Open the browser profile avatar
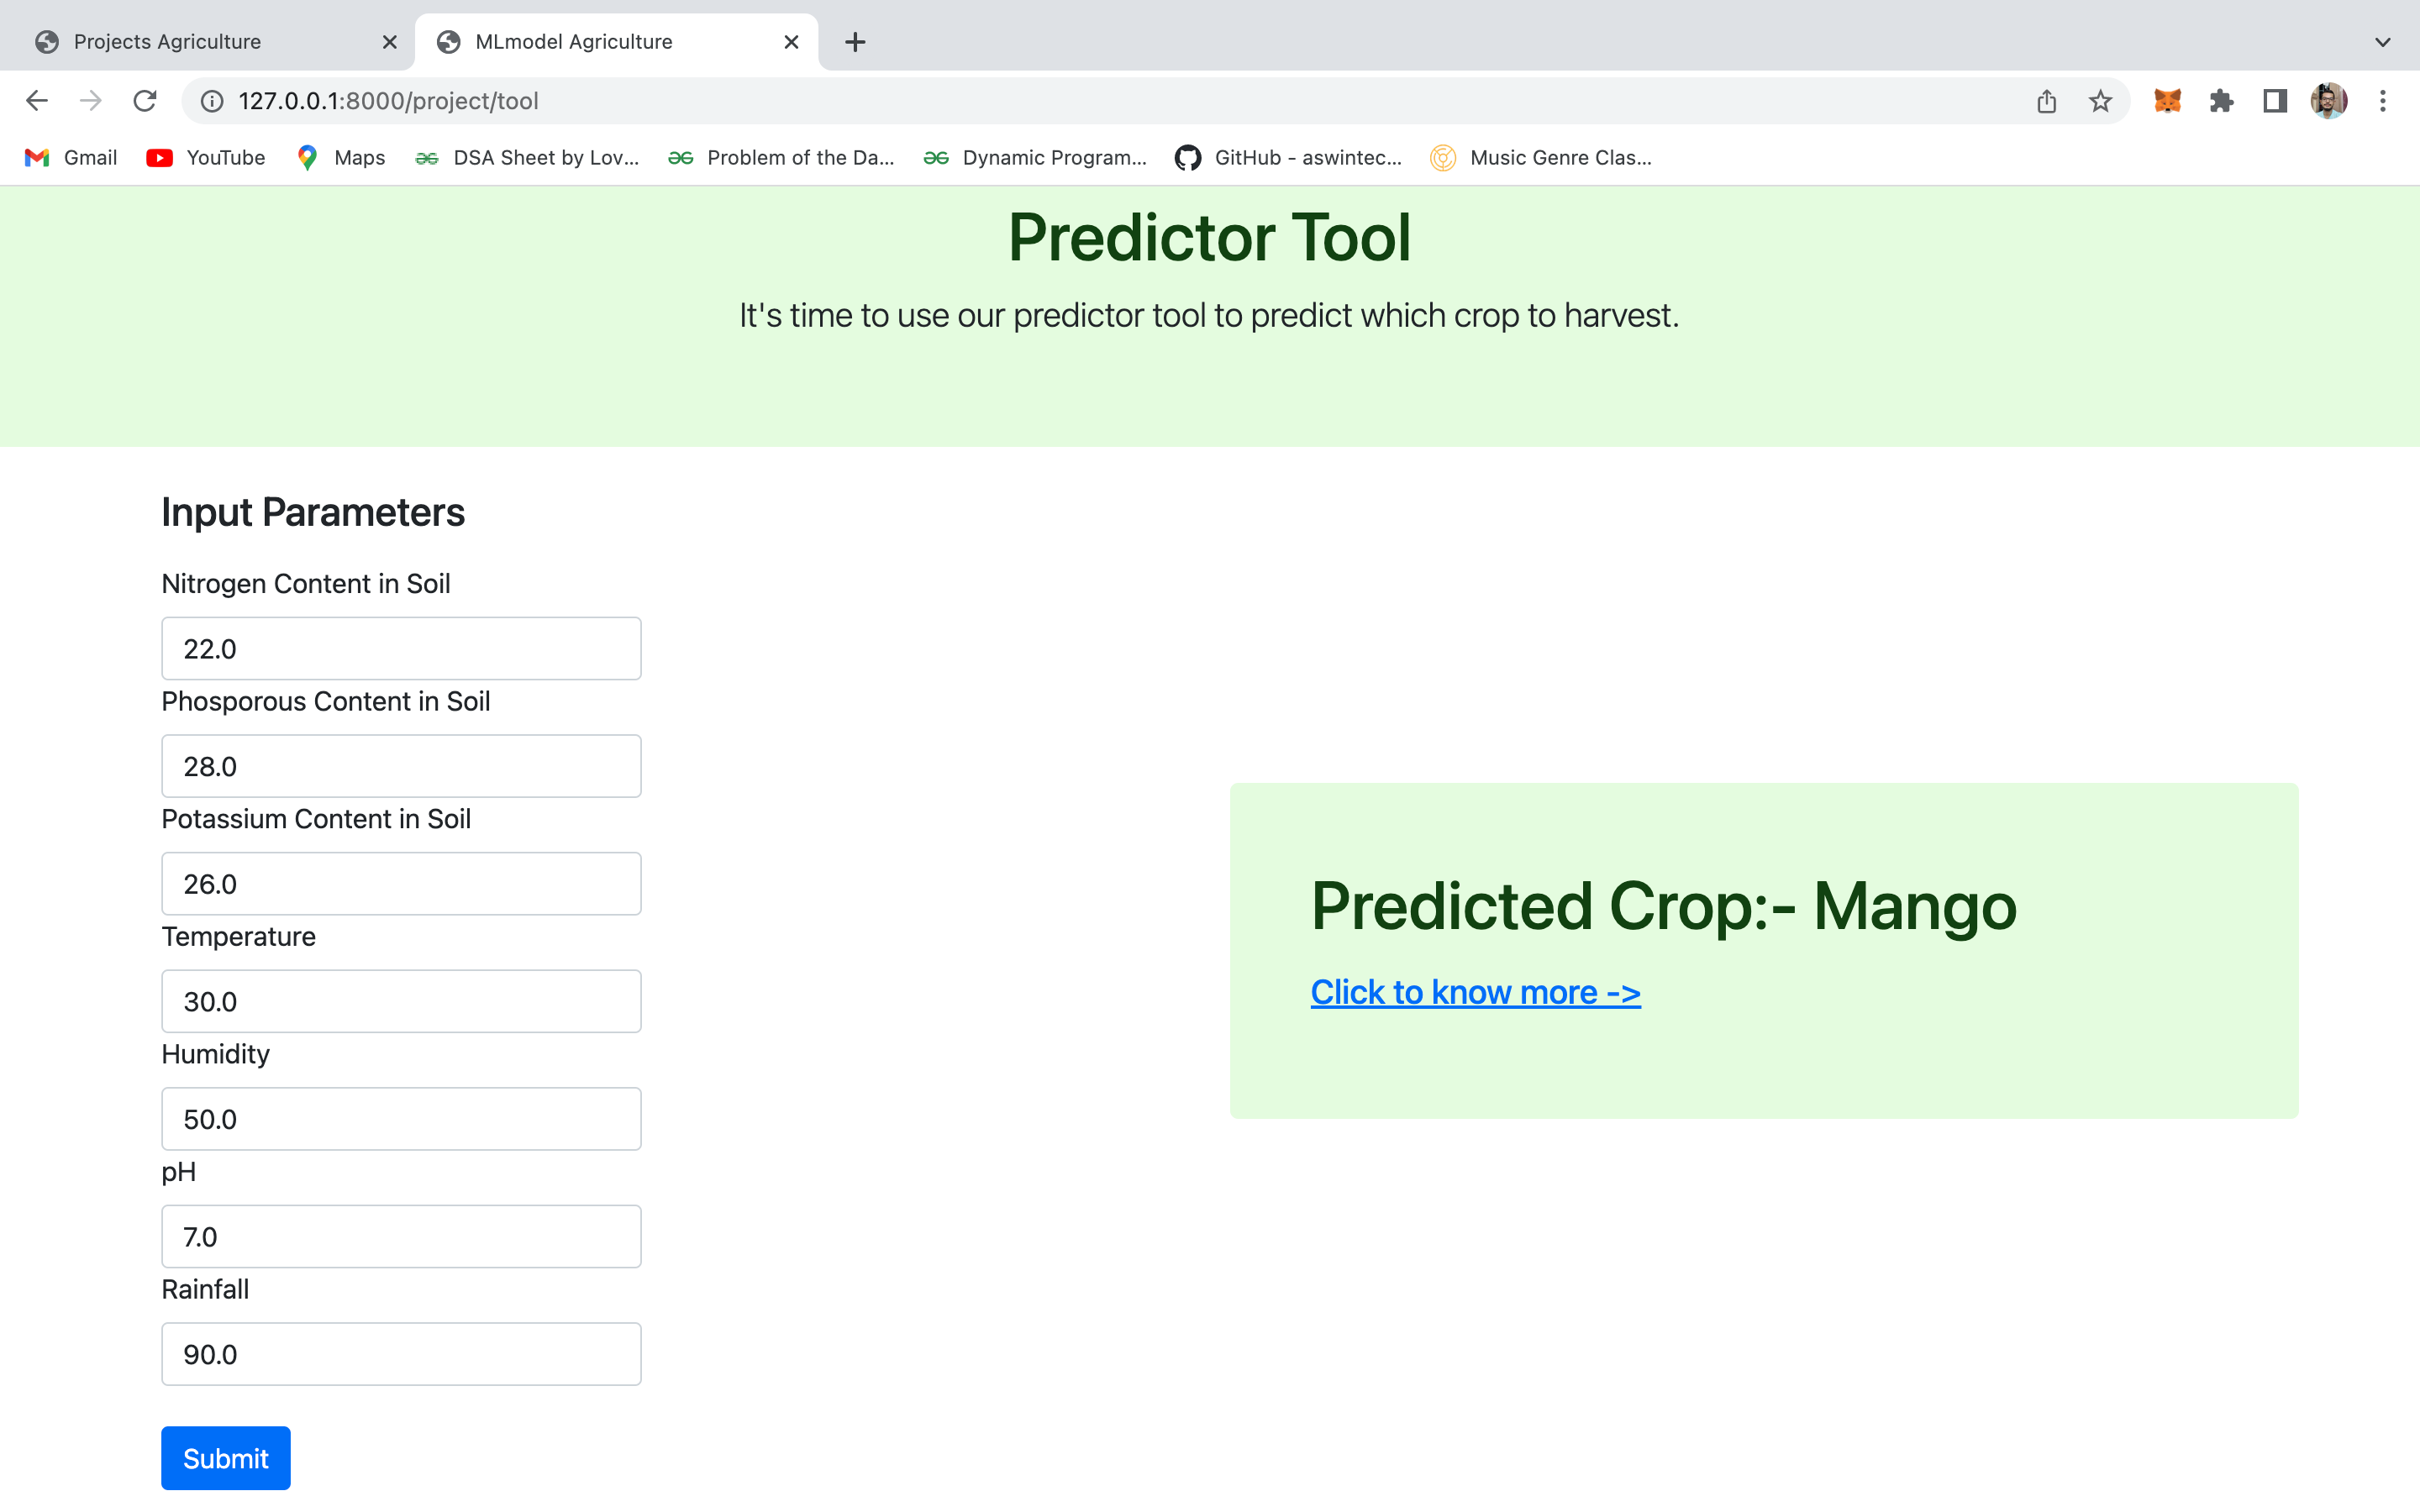This screenshot has height=1512, width=2420. (2329, 100)
